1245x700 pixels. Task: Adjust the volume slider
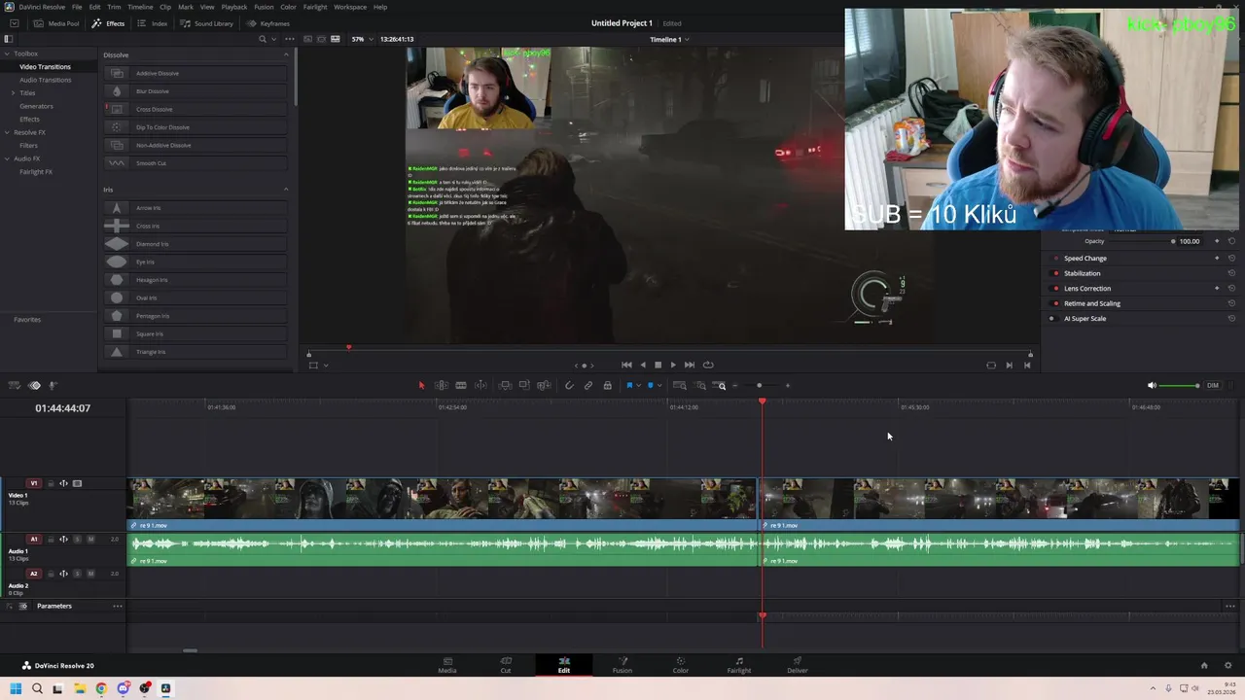click(1181, 385)
